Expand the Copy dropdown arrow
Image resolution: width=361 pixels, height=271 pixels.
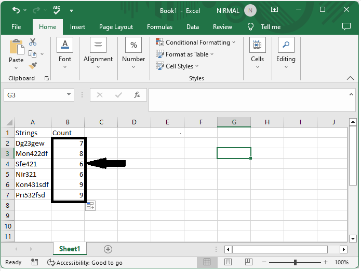point(42,54)
